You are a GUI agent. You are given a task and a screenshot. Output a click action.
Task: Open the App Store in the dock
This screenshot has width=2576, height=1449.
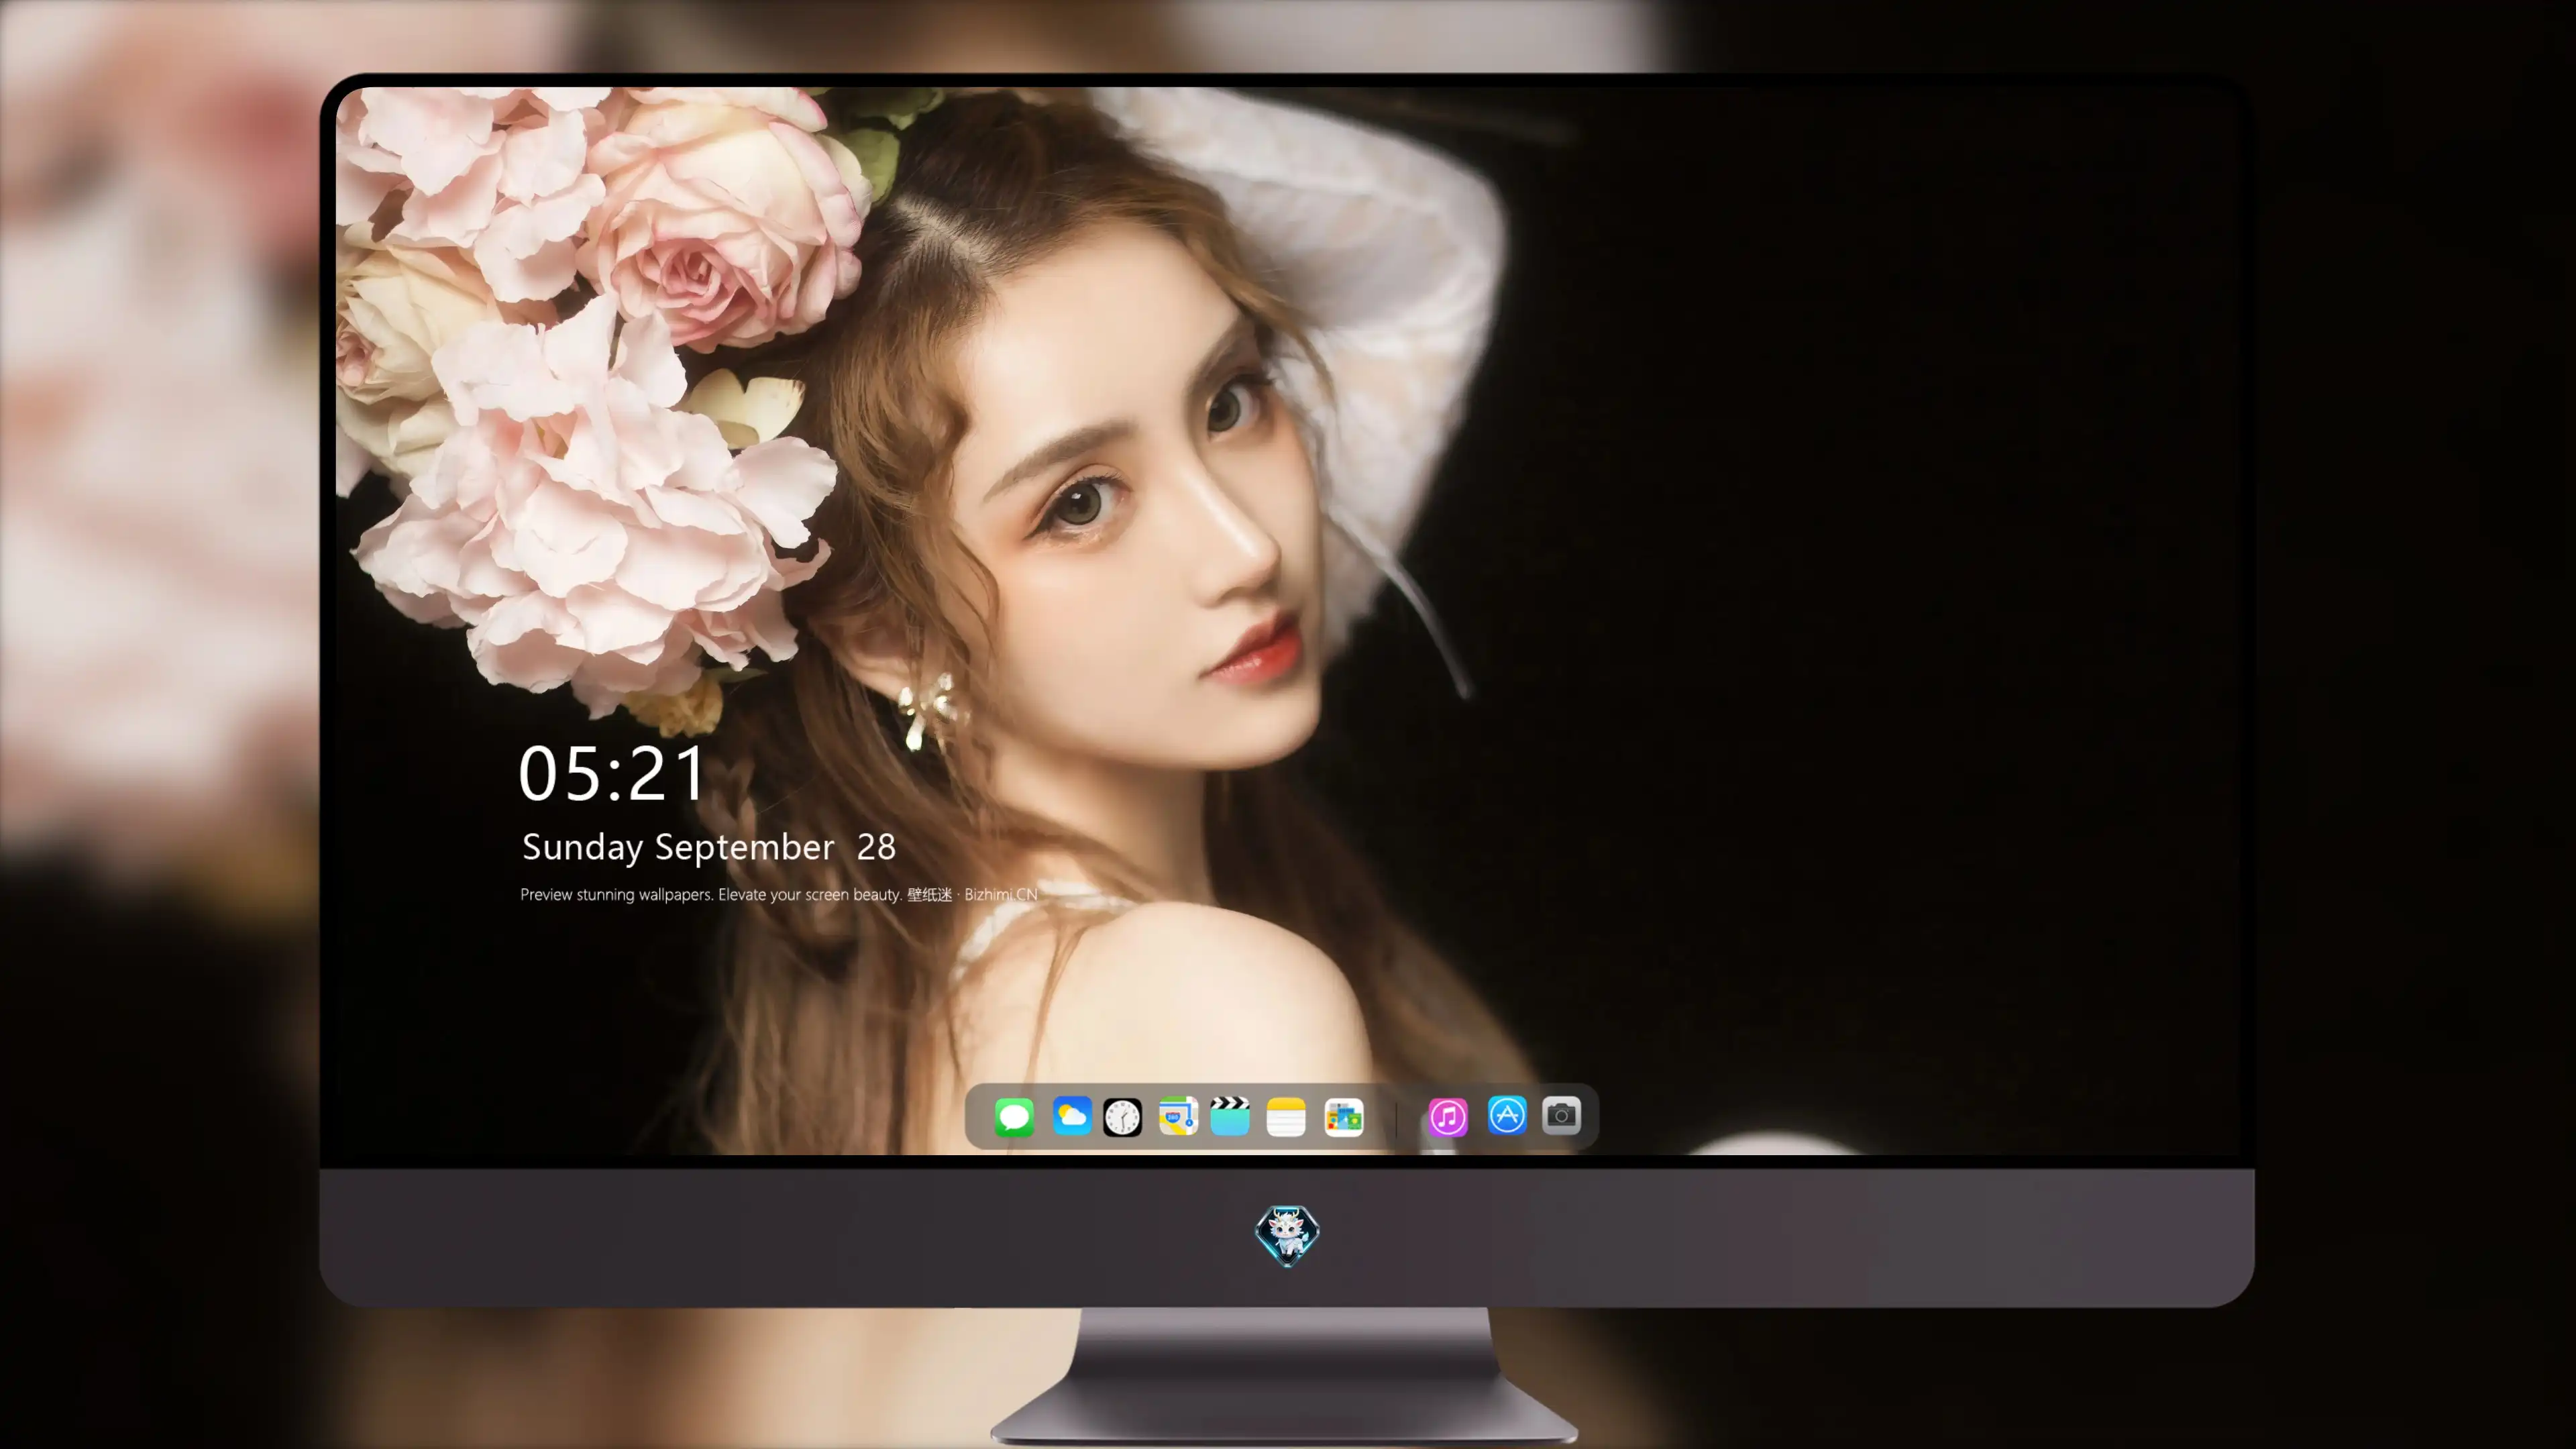pyautogui.click(x=1507, y=1115)
